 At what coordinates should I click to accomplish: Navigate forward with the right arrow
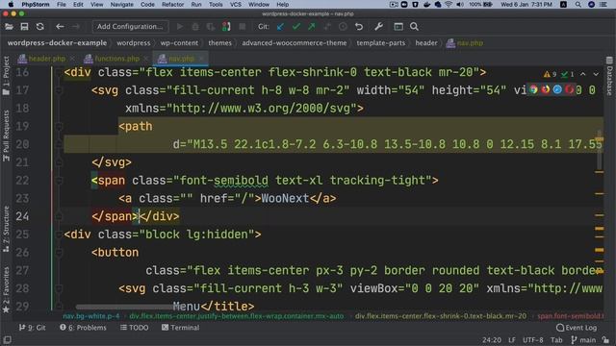pyautogui.click(x=75, y=27)
